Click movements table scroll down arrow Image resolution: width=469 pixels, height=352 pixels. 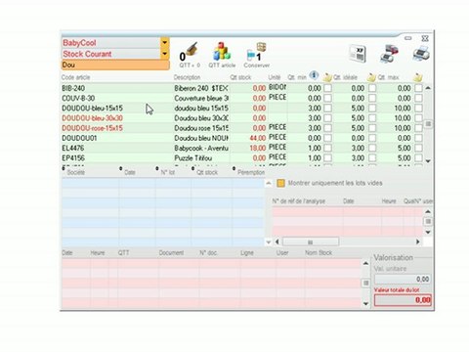365,304
